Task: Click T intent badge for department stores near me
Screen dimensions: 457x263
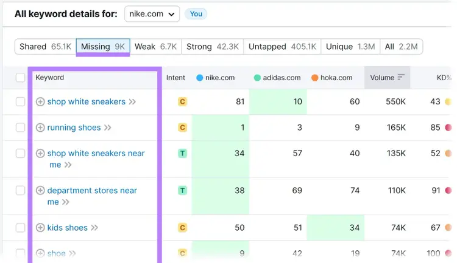Action: pyautogui.click(x=182, y=190)
